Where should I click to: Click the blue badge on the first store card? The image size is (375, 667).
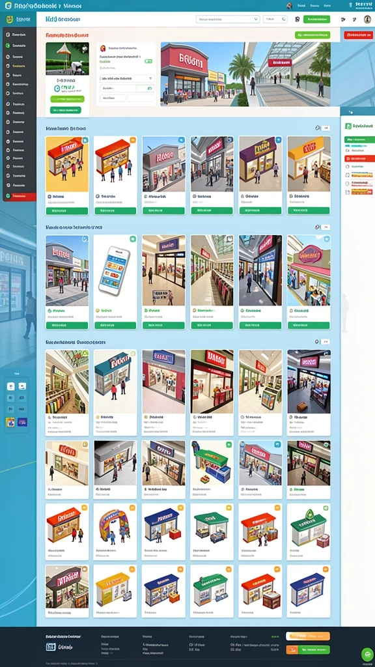pos(85,140)
